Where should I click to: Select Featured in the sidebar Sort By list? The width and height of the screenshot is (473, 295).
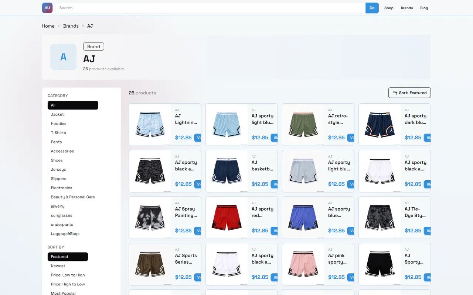coord(68,257)
